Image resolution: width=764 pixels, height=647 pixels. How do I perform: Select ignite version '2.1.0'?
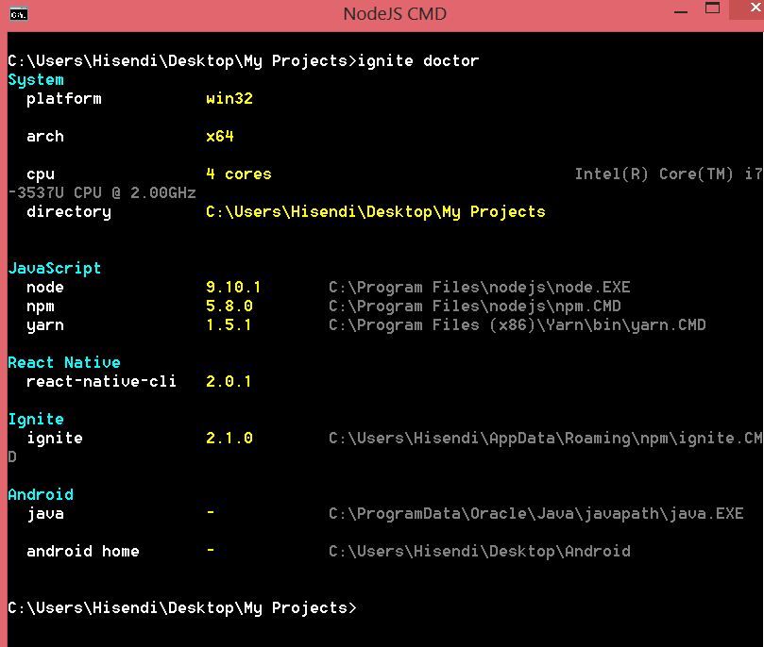tap(229, 439)
